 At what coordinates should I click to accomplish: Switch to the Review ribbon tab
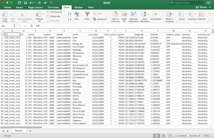pyautogui.click(x=78, y=7)
